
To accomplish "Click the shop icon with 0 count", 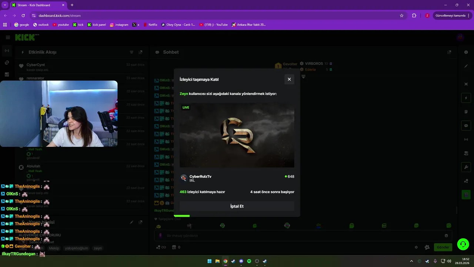I will 176,247.
